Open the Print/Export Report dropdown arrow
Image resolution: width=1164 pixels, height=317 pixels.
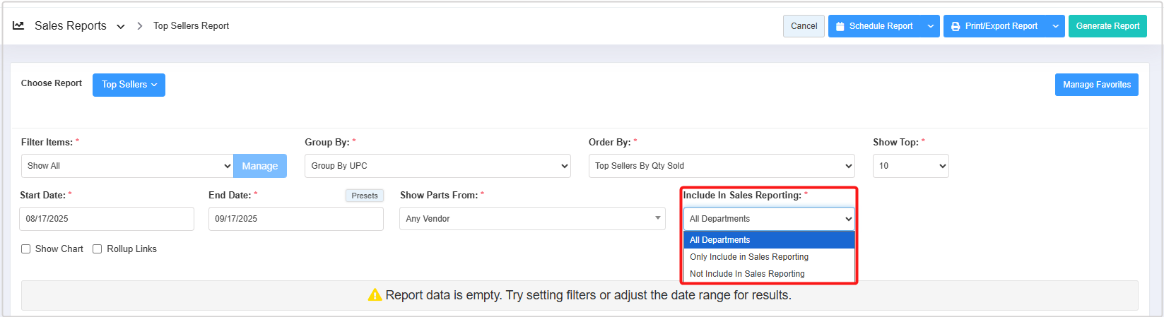point(1056,26)
